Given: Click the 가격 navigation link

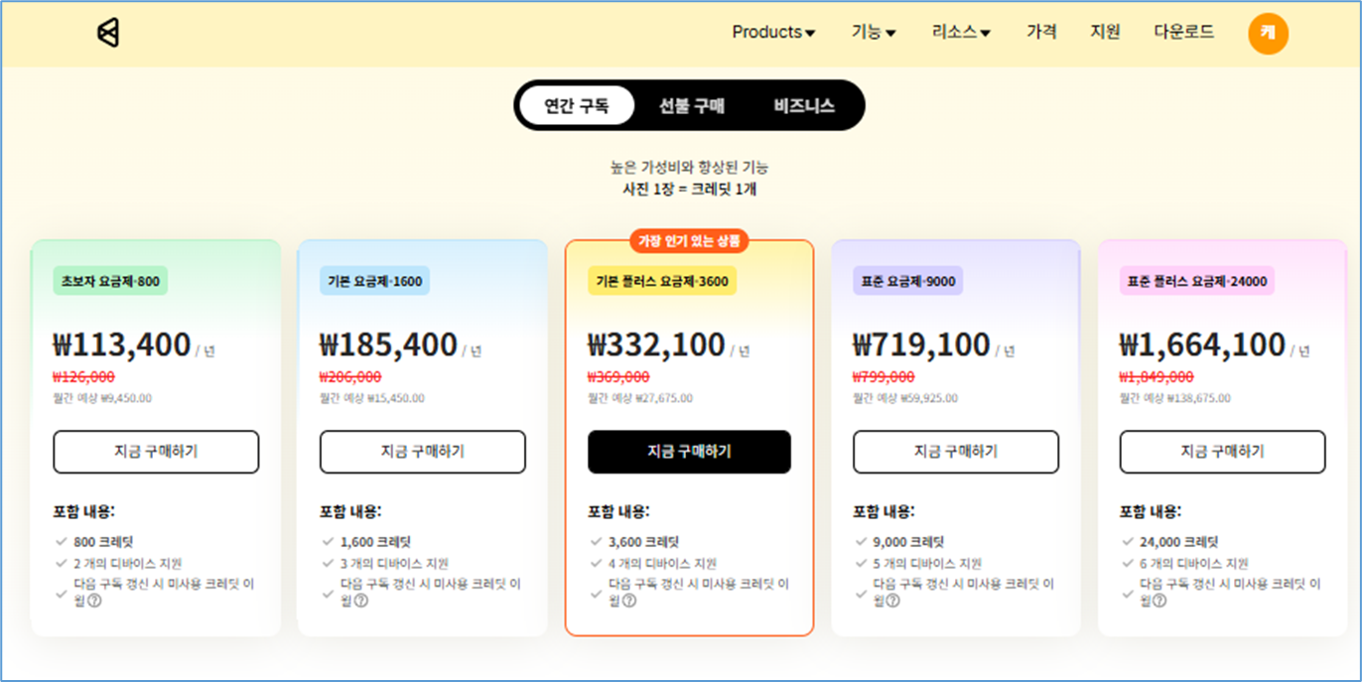Looking at the screenshot, I should point(1041,32).
